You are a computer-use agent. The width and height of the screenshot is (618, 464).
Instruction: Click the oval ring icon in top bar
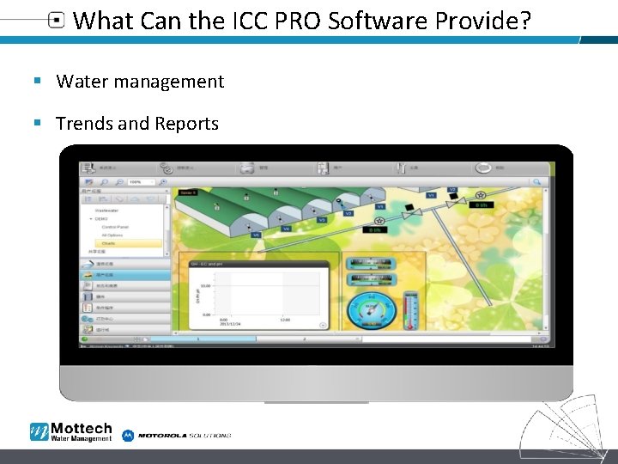483,168
